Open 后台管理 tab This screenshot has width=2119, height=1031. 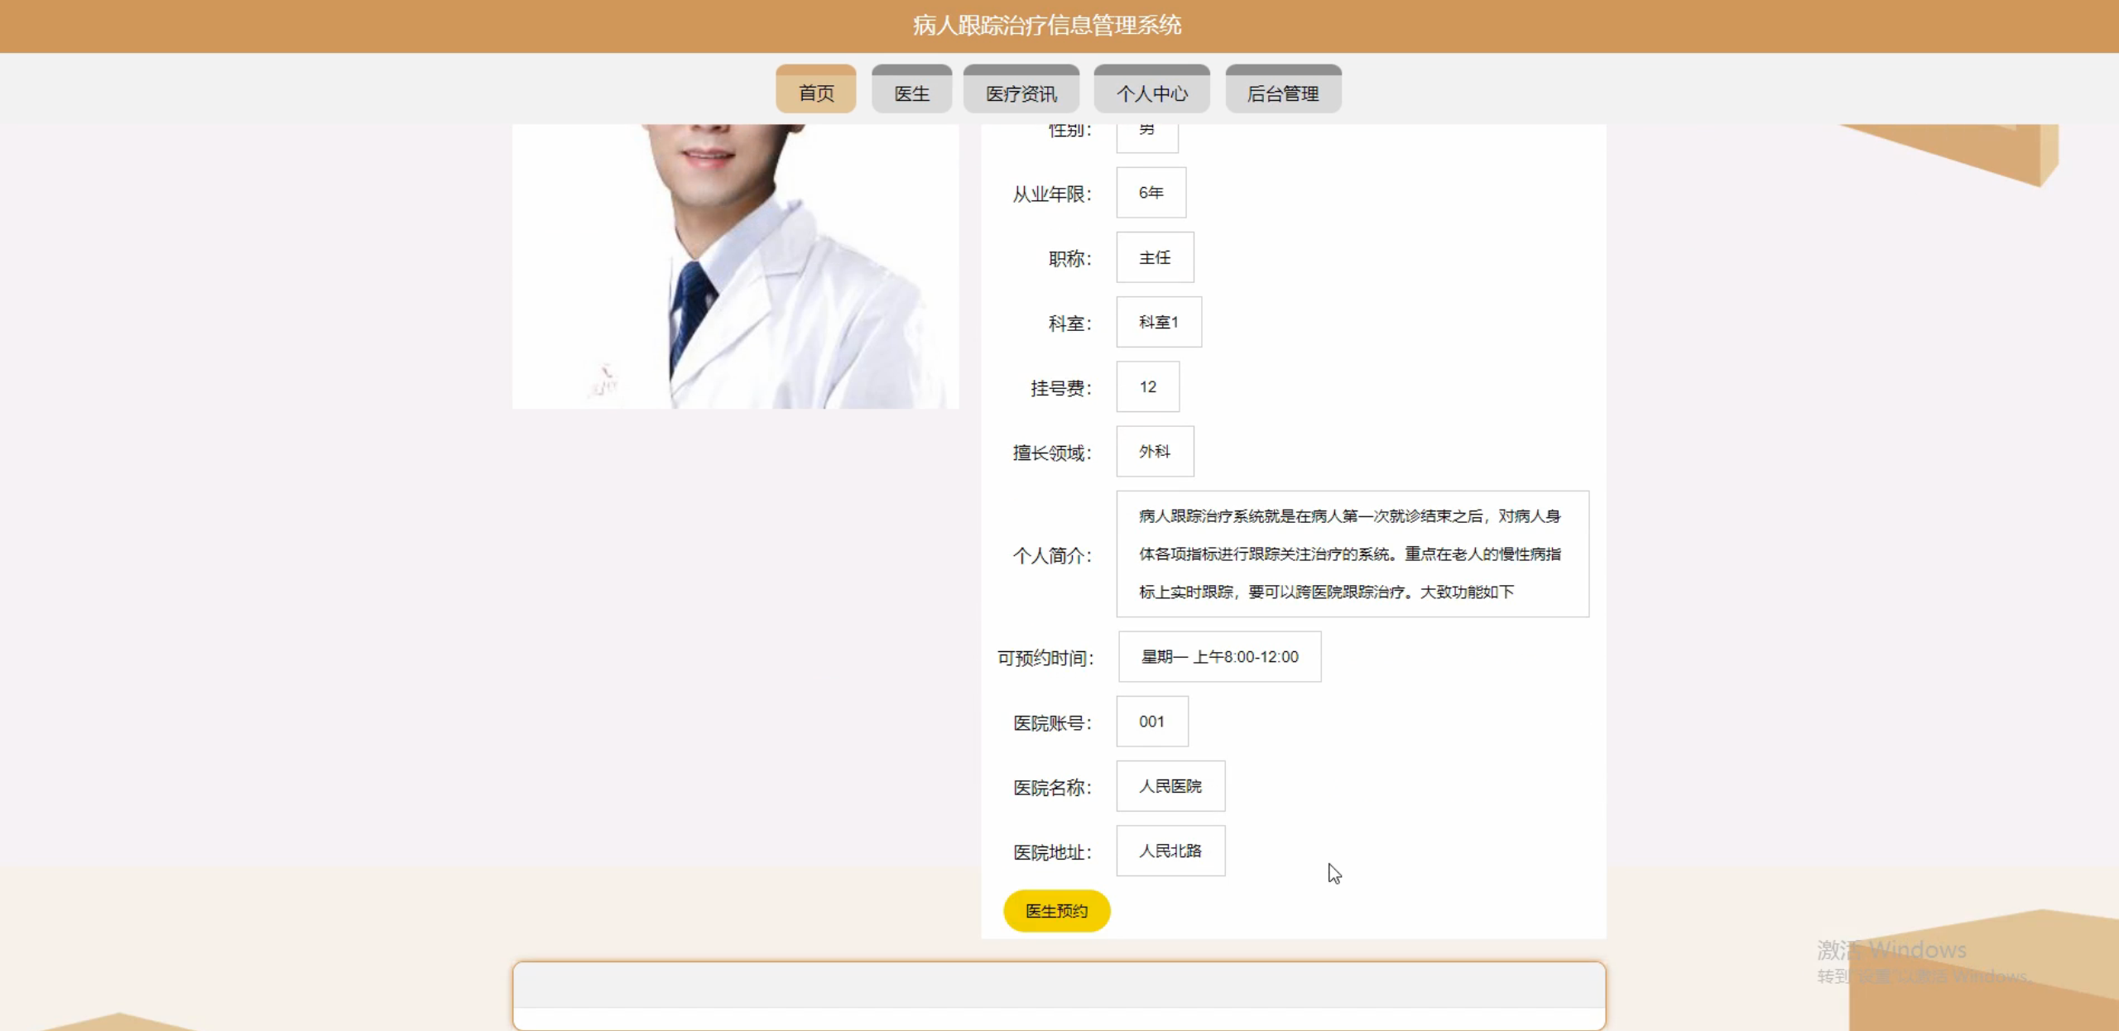tap(1282, 91)
